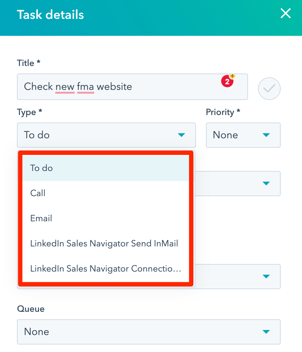Click the "Priority *" field label
Viewport: 302px width, 352px height.
[223, 113]
